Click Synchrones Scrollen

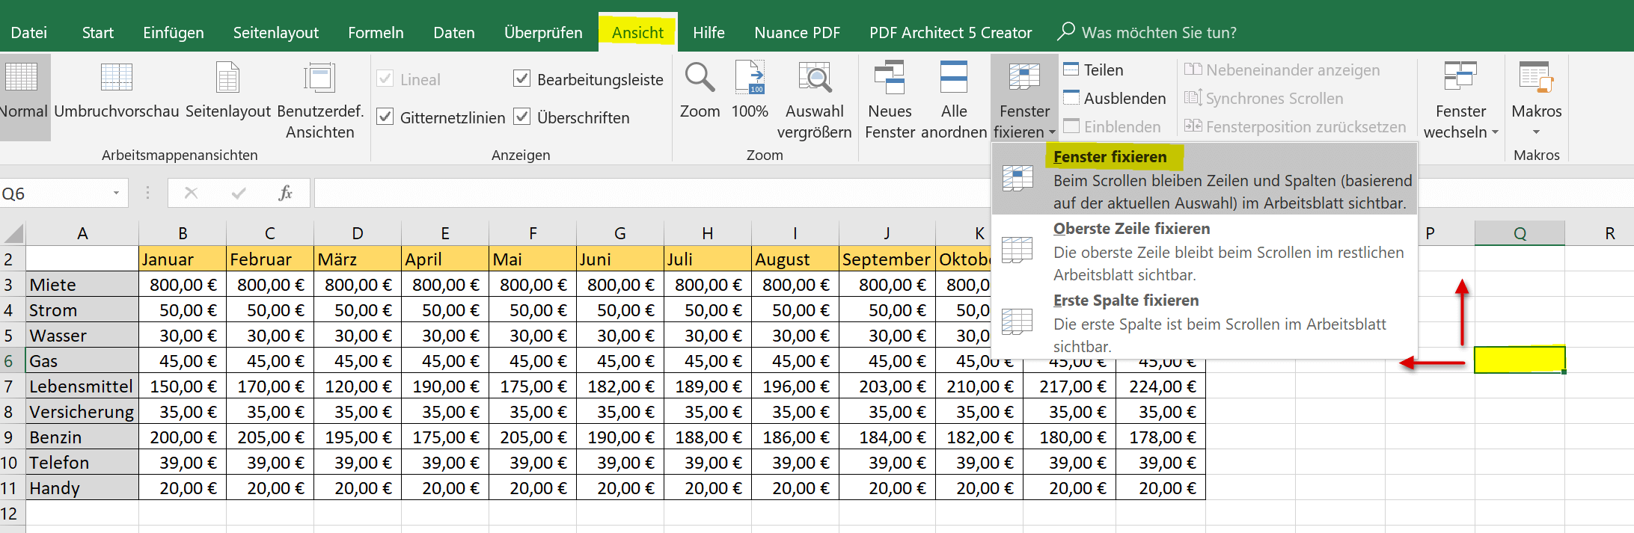[1264, 99]
